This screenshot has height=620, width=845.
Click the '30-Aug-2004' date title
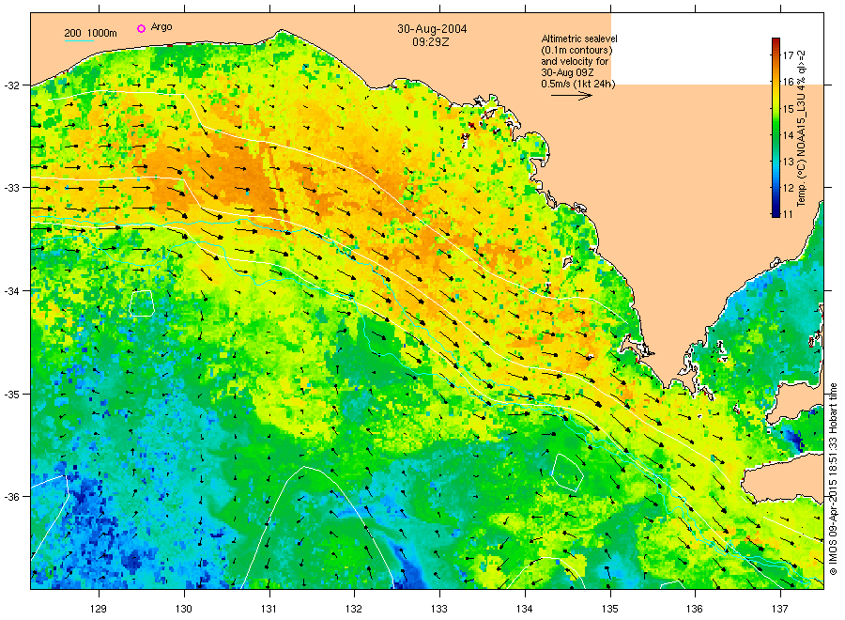(432, 29)
